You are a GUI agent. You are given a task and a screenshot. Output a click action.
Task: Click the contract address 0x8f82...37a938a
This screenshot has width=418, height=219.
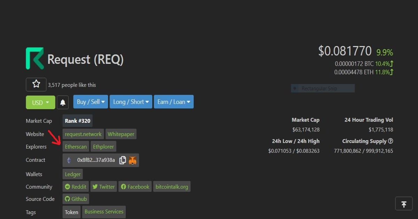96,160
